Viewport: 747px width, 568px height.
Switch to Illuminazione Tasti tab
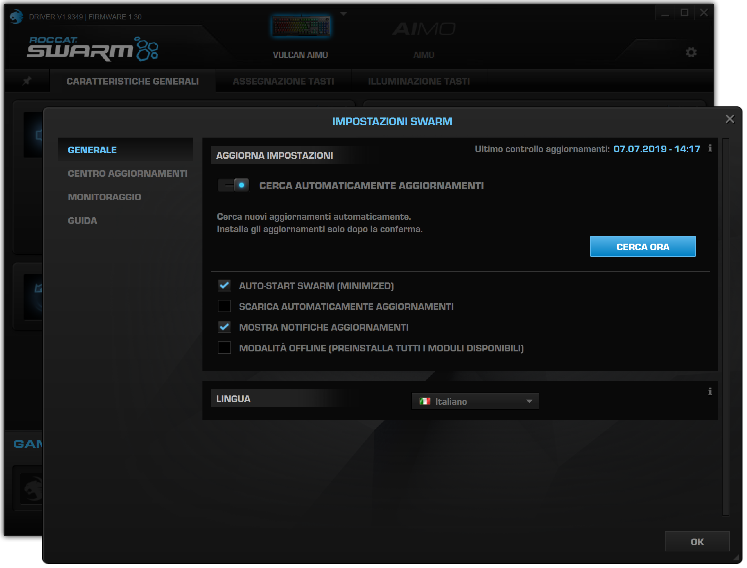point(419,81)
